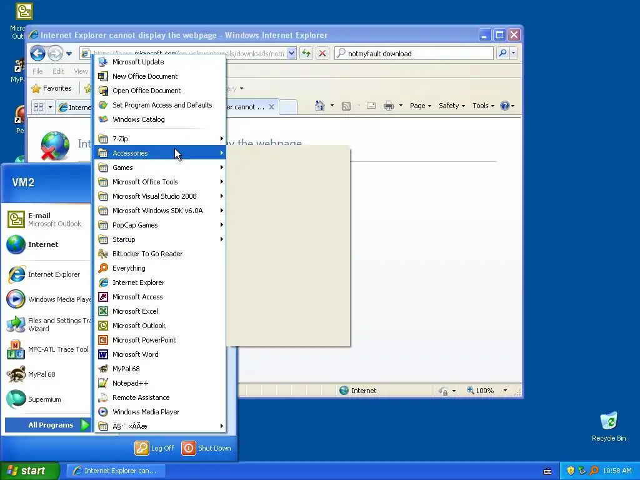This screenshot has width=640, height=480.
Task: Launch MFC-ATL Trace Tool
Action: pos(47,349)
